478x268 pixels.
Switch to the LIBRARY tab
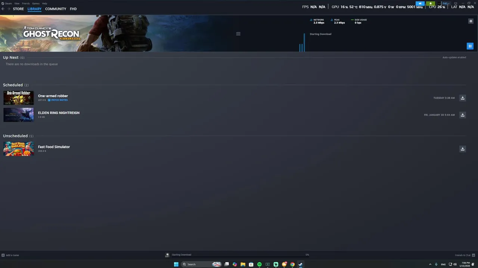34,9
